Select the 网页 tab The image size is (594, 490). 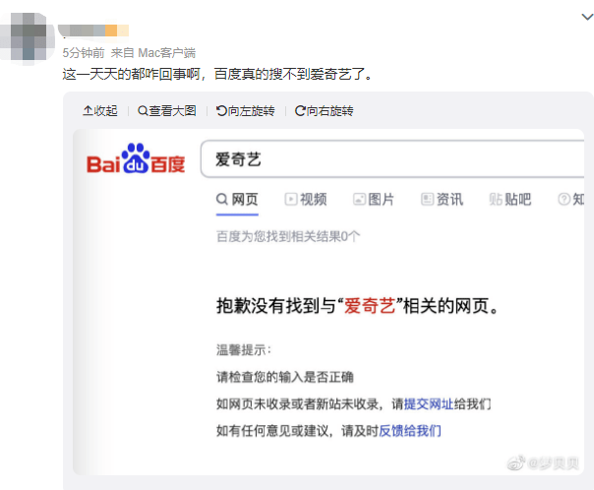click(x=237, y=199)
